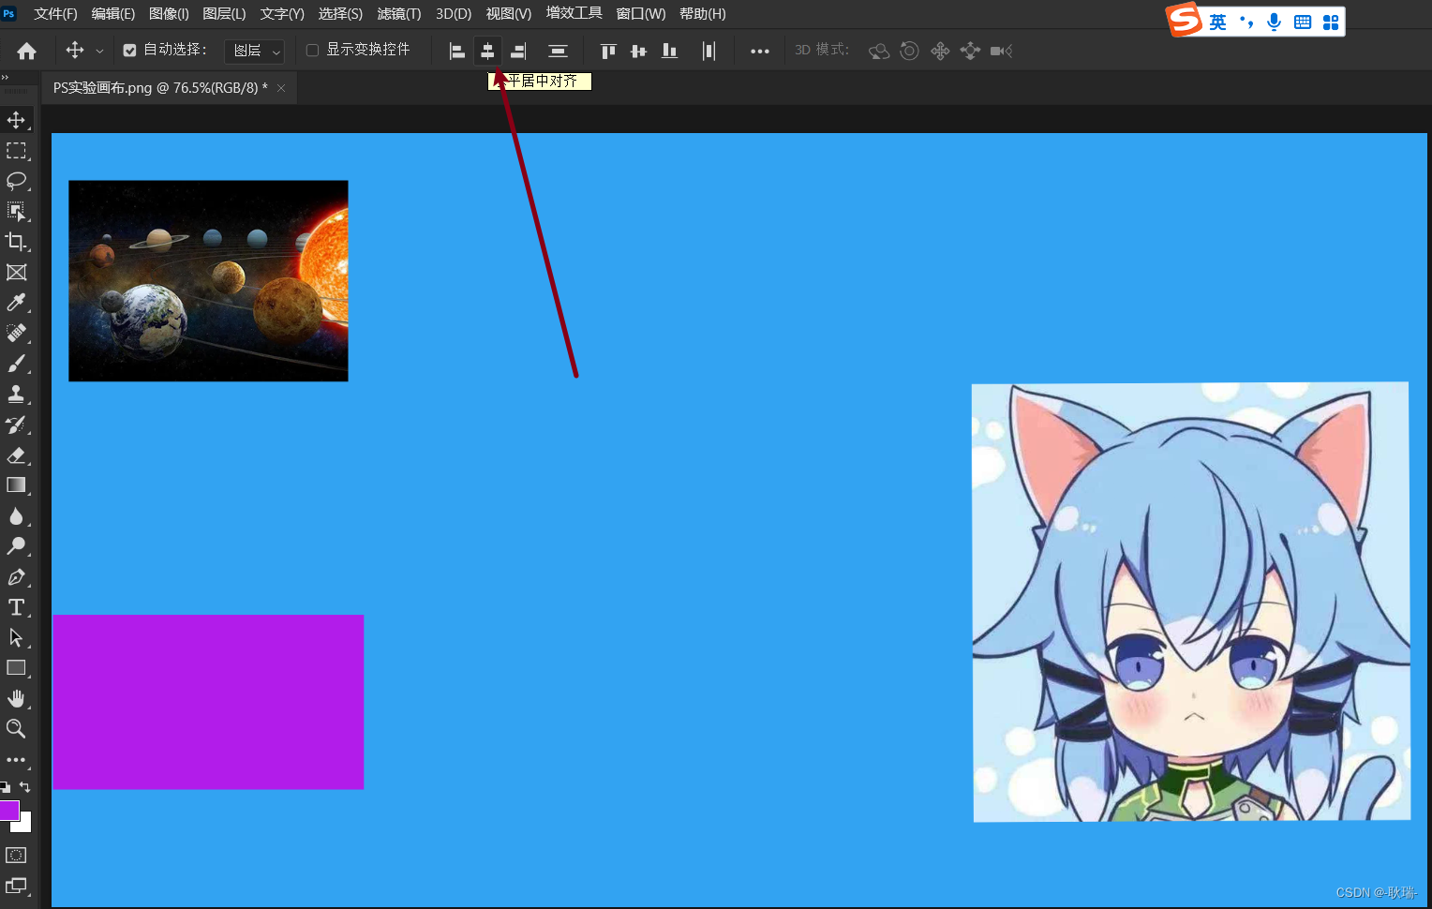Viewport: 1432px width, 909px height.
Task: Open the Edit Toolbar three-dots menu
Action: click(16, 760)
